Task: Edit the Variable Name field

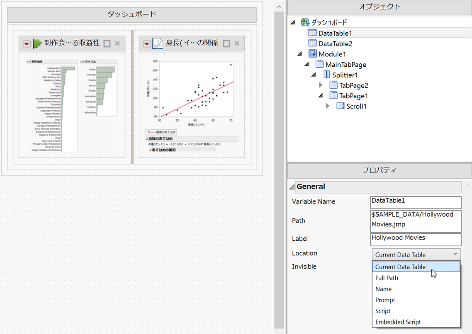Action: click(416, 202)
